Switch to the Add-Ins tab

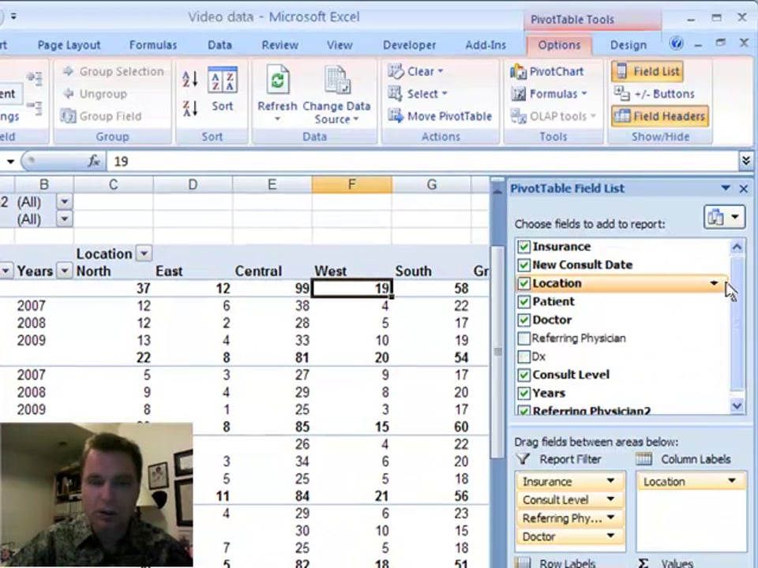click(486, 45)
